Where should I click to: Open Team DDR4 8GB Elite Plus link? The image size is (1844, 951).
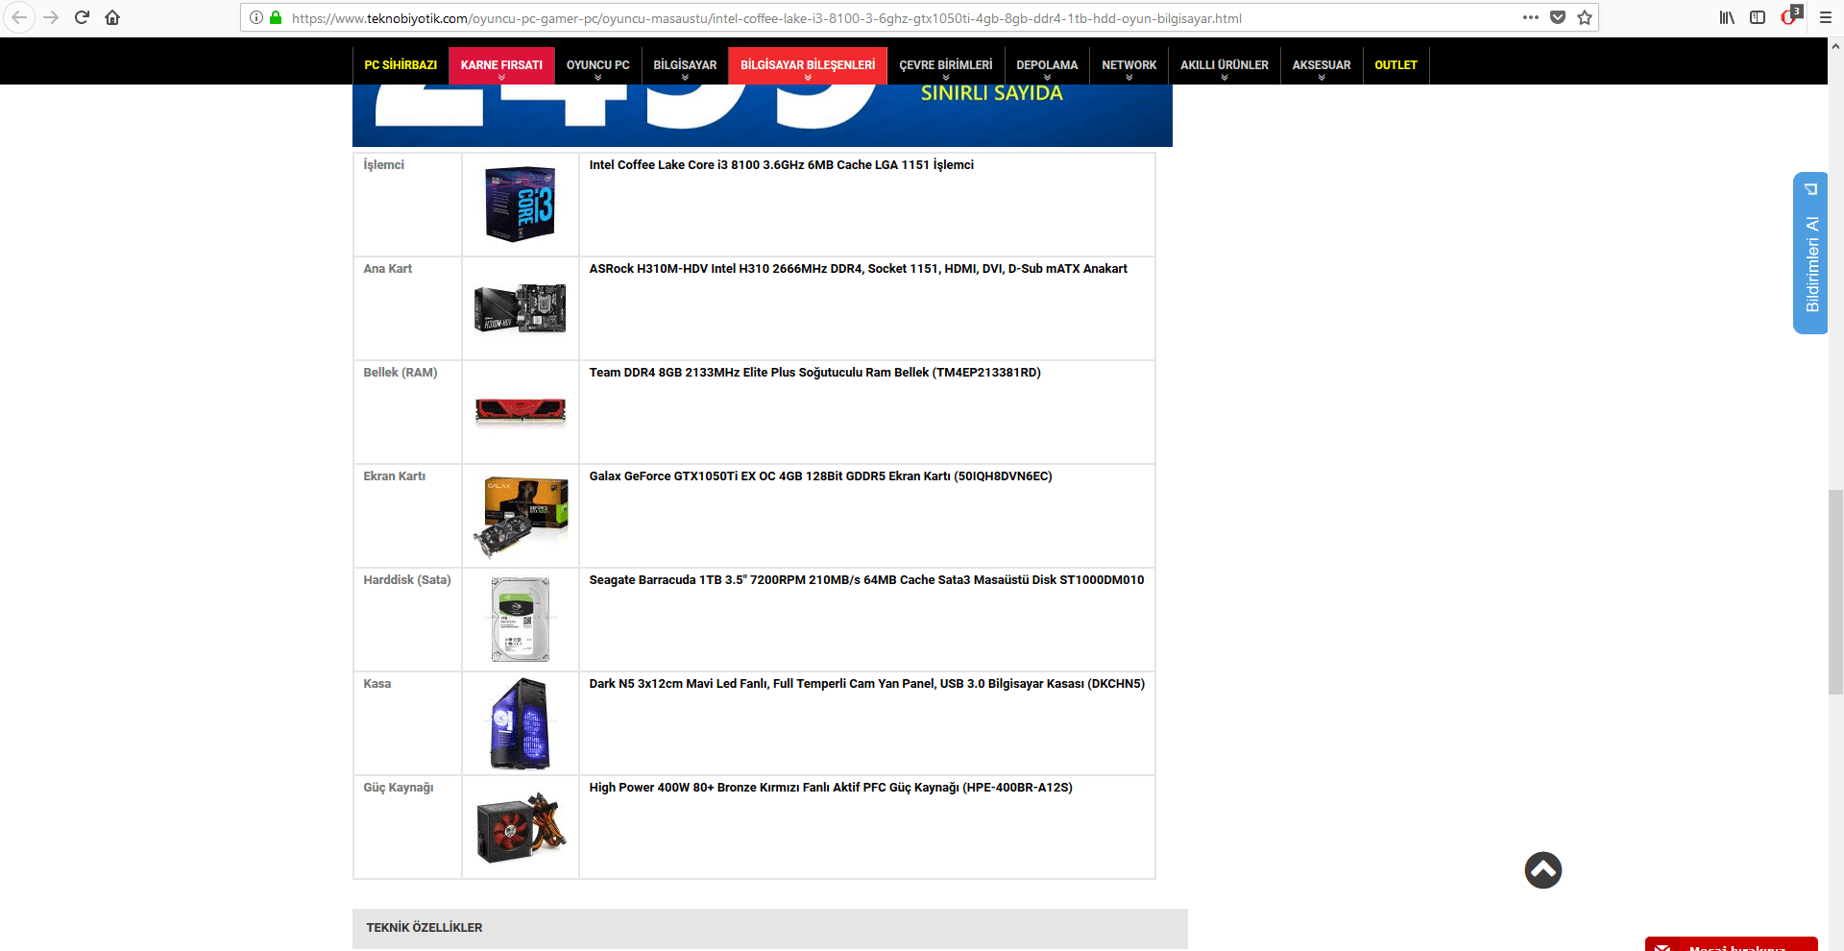815,373
